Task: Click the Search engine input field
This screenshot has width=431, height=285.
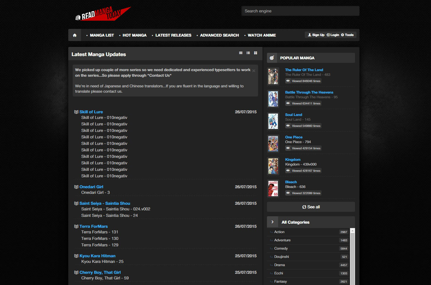Action: [300, 11]
